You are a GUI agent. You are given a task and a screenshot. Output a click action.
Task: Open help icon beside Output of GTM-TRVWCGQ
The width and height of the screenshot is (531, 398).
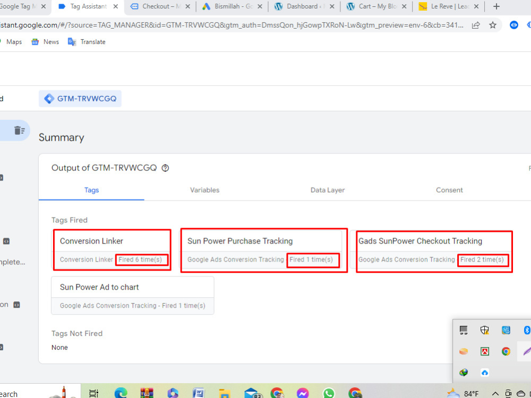coord(165,168)
